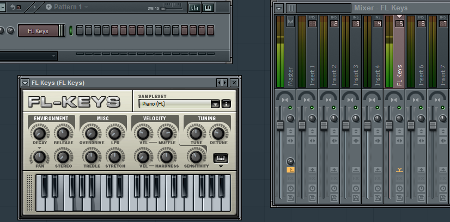Click the invert phase icon on Master track
The width and height of the screenshot is (450, 222).
[x=290, y=132]
